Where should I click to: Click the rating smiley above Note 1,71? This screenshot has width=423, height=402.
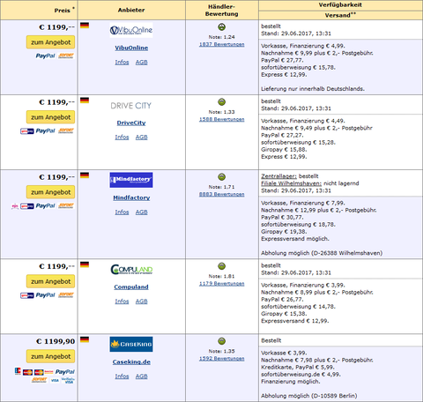(221, 177)
